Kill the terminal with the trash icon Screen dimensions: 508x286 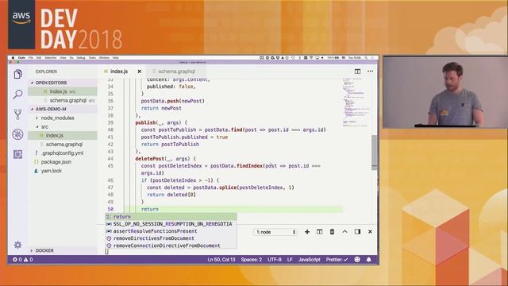click(x=332, y=232)
